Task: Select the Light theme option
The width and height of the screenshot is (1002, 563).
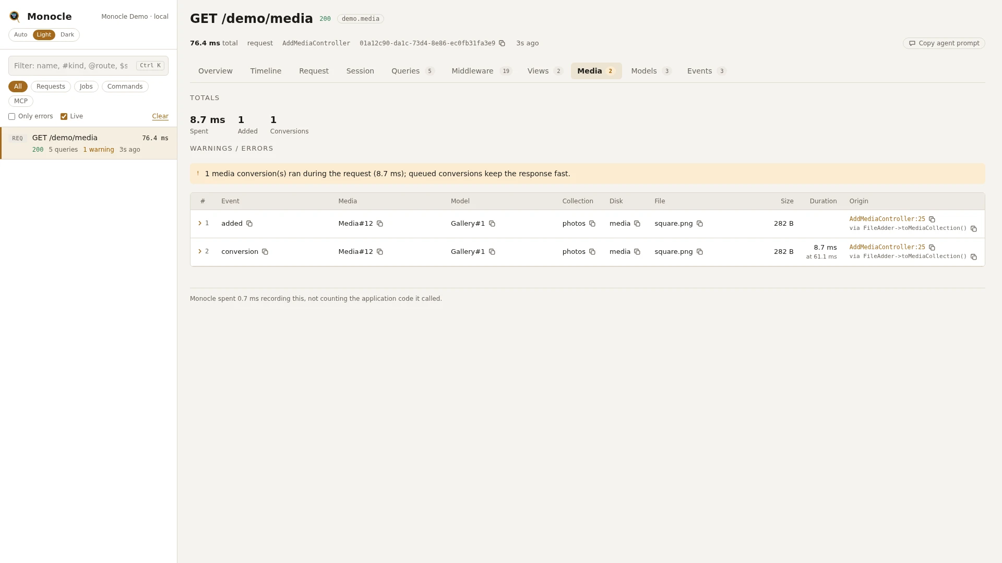Action: click(x=44, y=35)
